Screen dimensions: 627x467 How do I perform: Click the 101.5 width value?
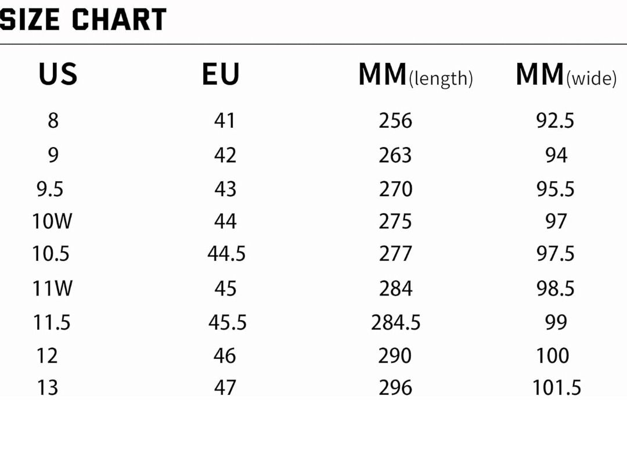[x=556, y=387]
